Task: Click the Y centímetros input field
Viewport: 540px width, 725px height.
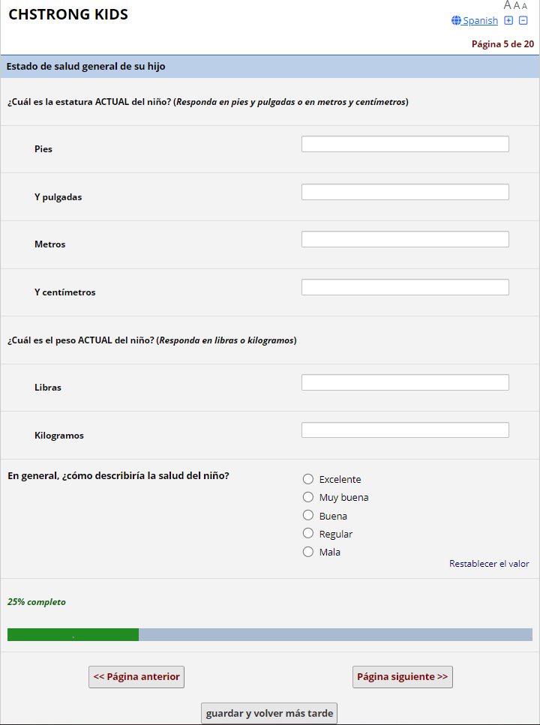Action: coord(405,287)
